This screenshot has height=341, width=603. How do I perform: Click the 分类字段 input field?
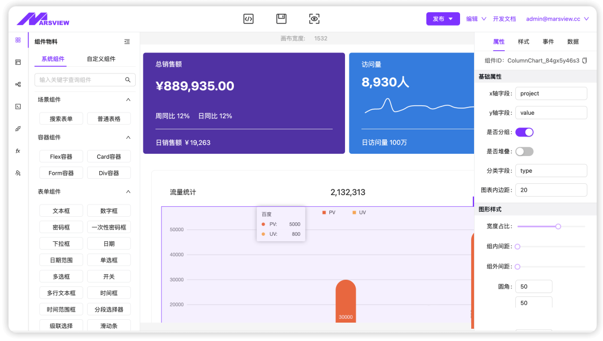point(551,170)
